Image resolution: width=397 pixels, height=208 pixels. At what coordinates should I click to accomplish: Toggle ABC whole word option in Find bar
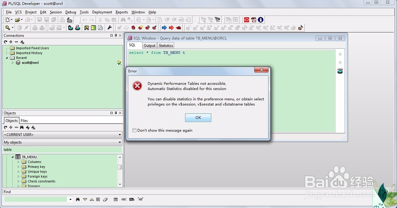pos(124,199)
